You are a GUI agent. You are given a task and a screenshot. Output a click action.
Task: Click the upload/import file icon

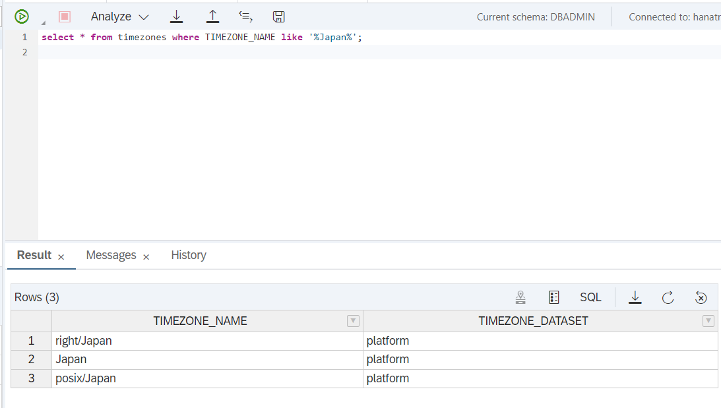click(212, 16)
